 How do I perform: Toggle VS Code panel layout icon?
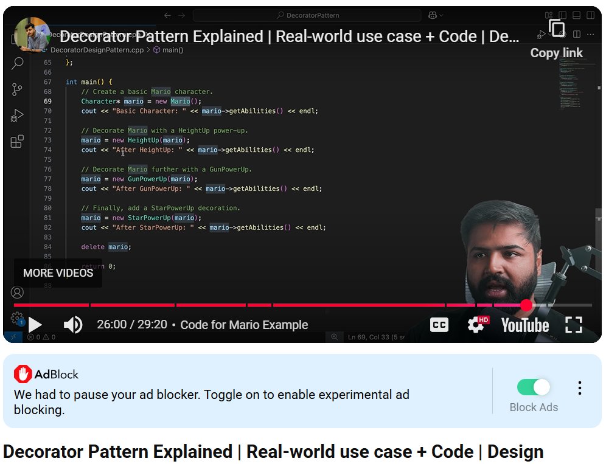tap(576, 15)
